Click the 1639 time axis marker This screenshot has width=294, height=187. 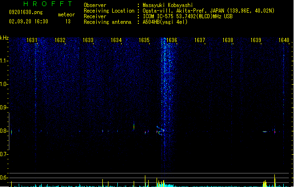coord(256,40)
